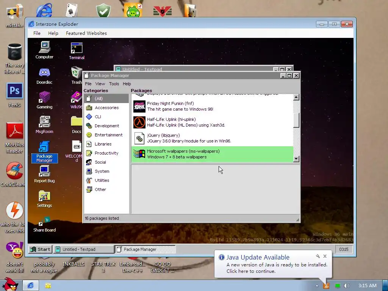The image size is (388, 291).
Task: Click the Windows 96 Start button
Action: click(40, 249)
